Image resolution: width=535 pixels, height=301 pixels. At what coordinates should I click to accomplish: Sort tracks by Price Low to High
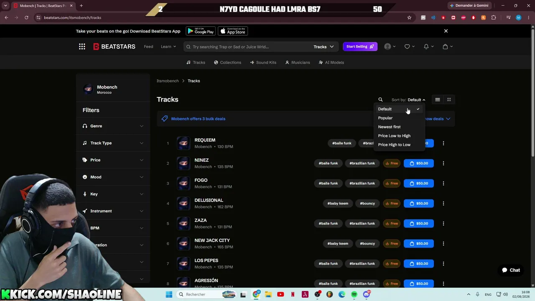[x=399, y=135]
